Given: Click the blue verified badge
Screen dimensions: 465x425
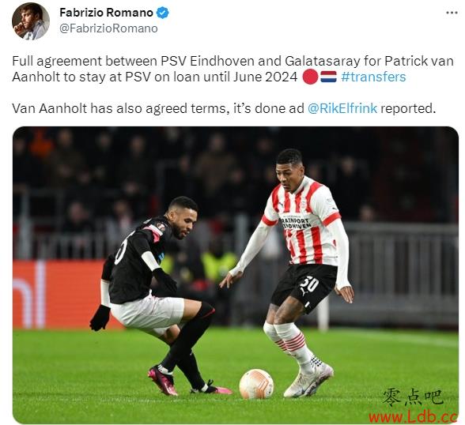Looking at the screenshot, I should point(163,13).
